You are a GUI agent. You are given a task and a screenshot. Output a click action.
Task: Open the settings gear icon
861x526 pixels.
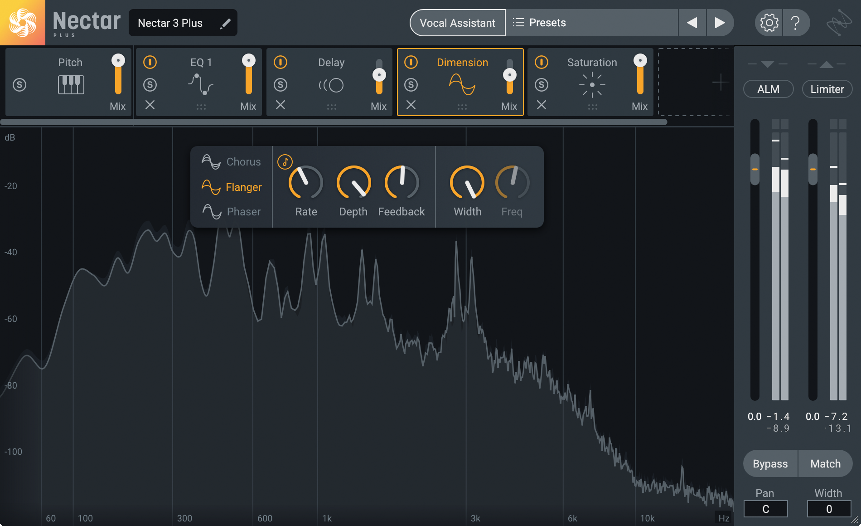[x=769, y=23]
